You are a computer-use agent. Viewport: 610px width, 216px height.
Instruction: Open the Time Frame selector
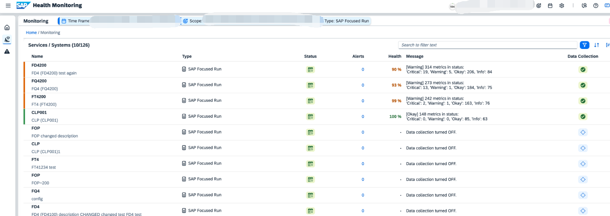(120, 21)
